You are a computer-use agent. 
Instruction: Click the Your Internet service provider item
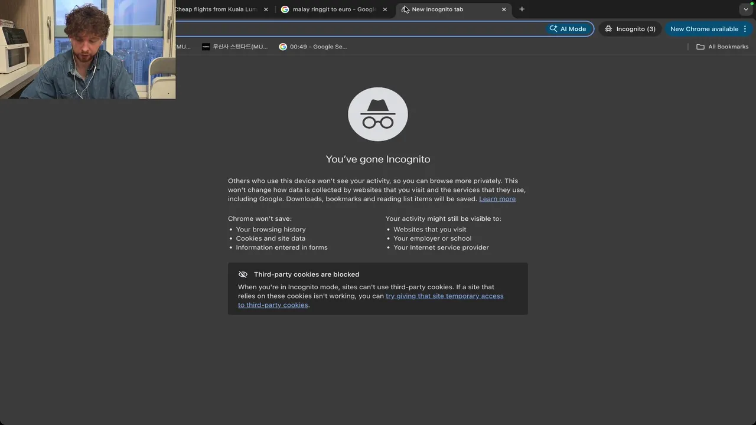pyautogui.click(x=441, y=247)
